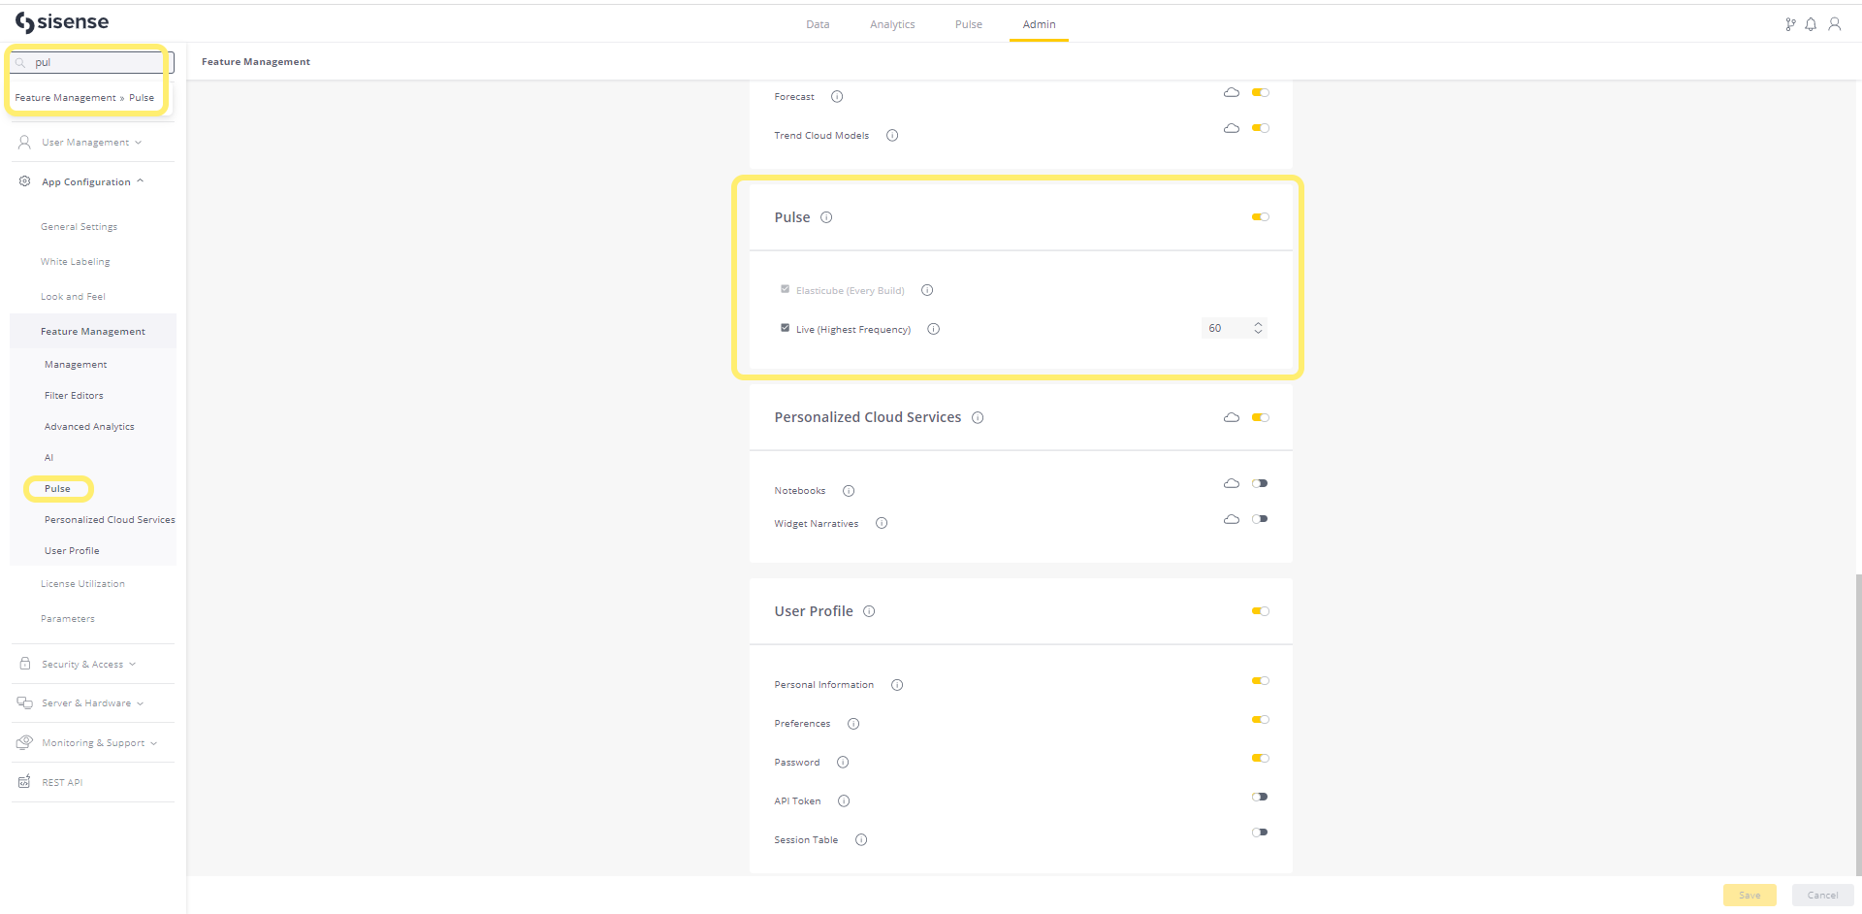Viewport: 1862px width, 914px height.
Task: Click the cloud icon next to Widget Narratives
Action: 1232,519
